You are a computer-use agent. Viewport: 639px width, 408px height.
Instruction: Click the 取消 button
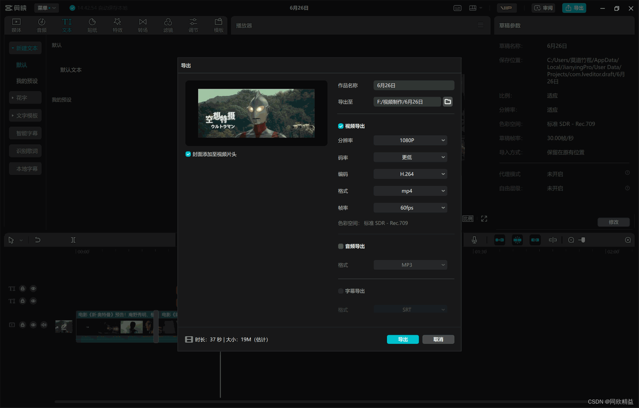[438, 339]
